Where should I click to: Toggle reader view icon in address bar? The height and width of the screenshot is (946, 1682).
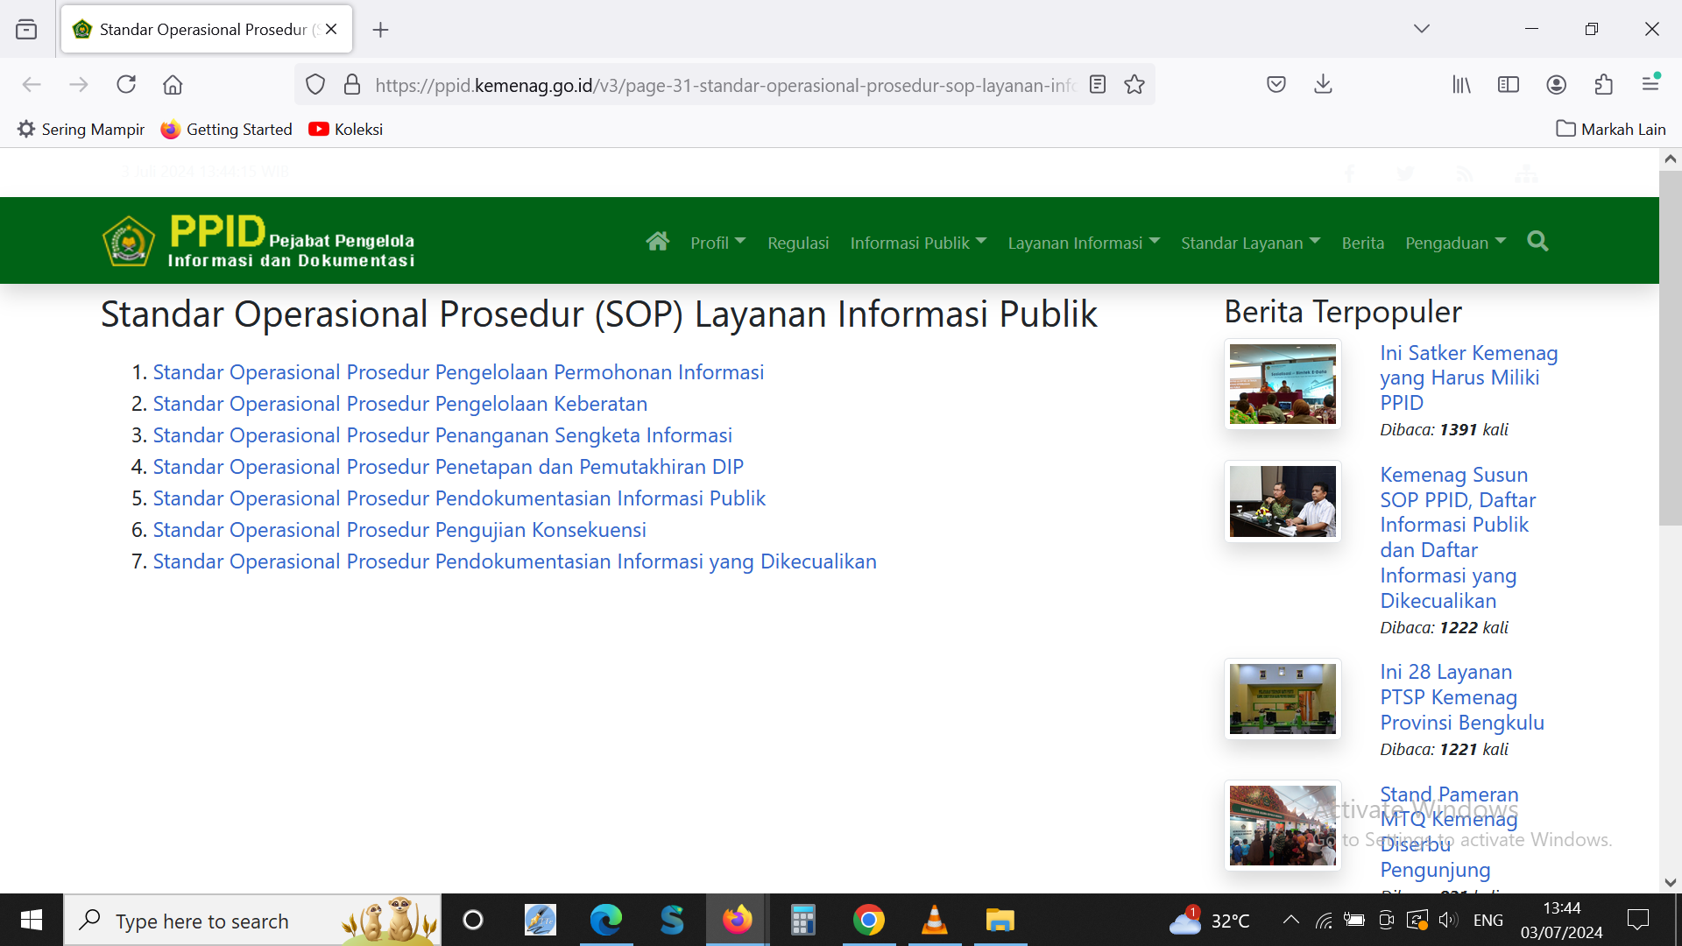(1098, 85)
